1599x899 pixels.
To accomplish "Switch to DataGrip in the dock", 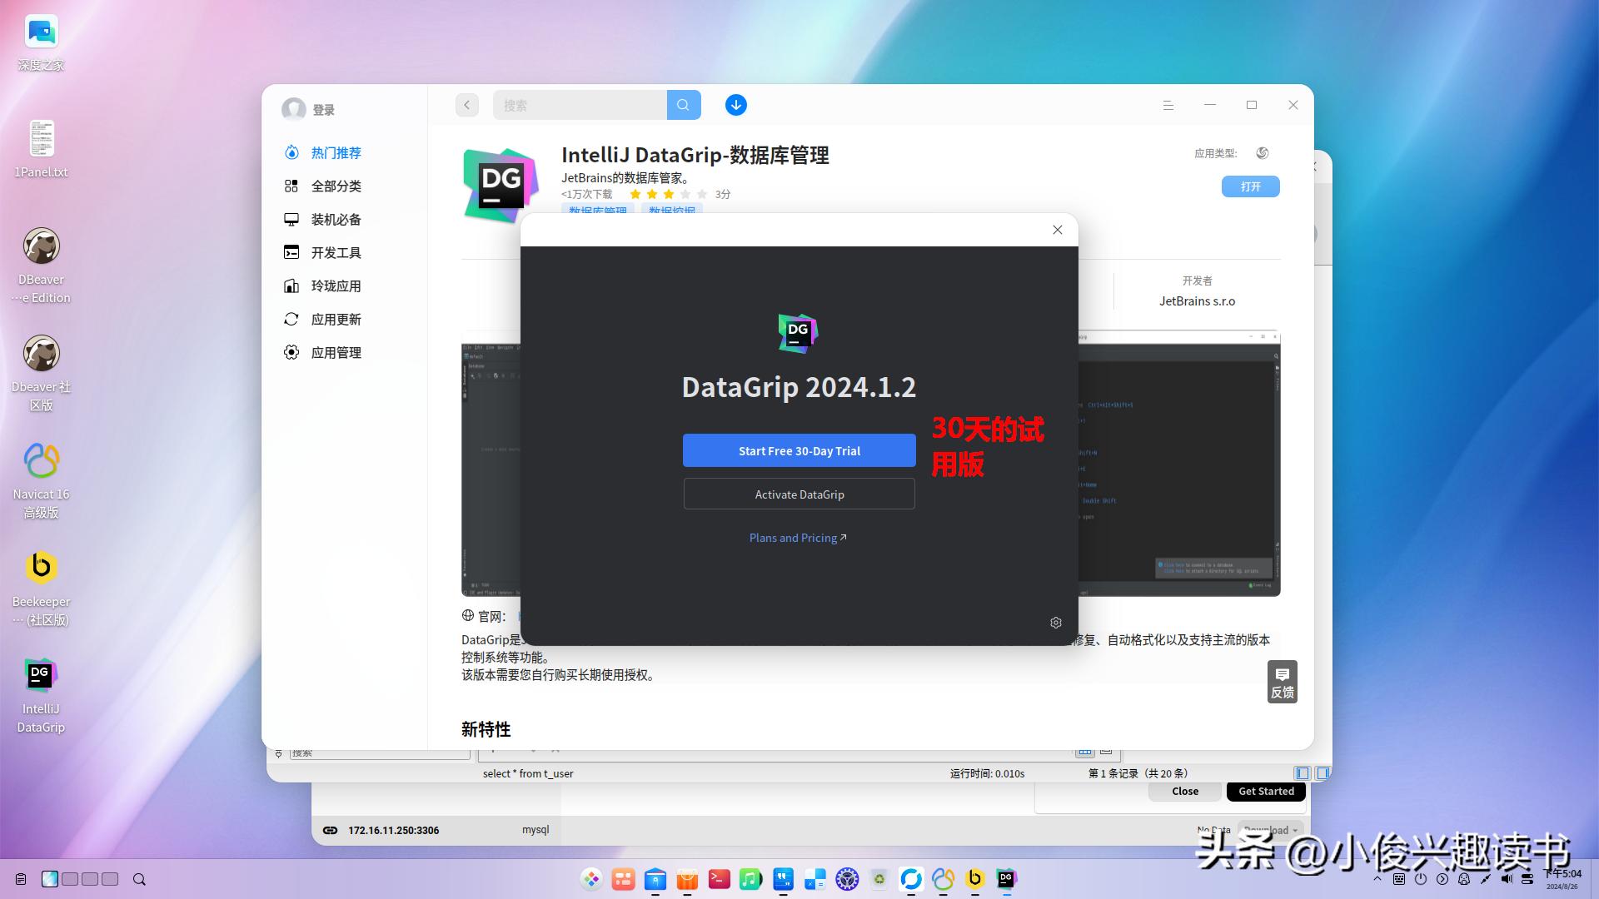I will [1006, 879].
